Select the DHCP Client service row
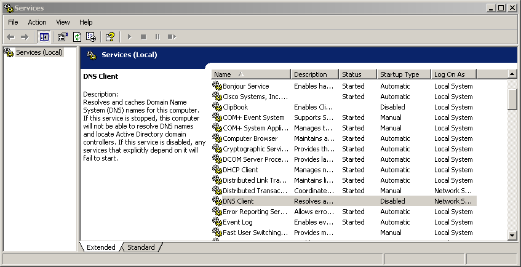Image resolution: width=521 pixels, height=267 pixels. (x=241, y=170)
